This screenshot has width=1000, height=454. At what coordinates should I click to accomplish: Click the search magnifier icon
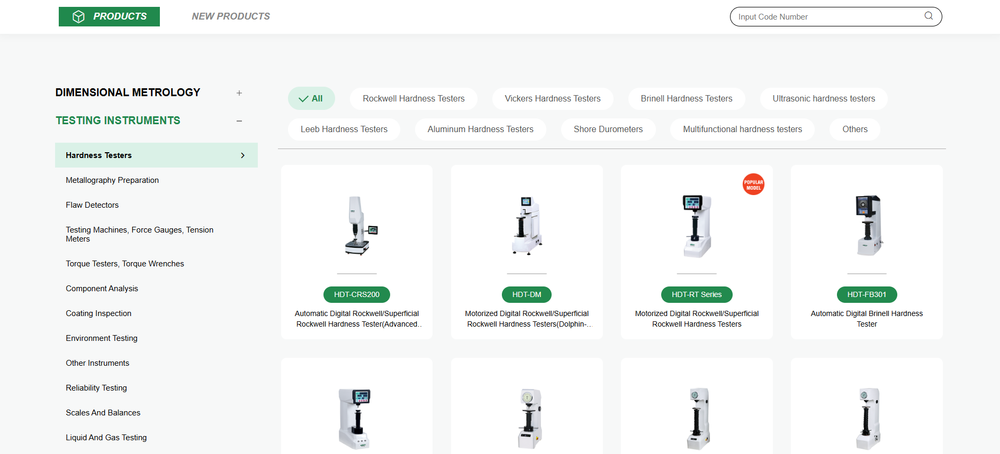coord(929,16)
